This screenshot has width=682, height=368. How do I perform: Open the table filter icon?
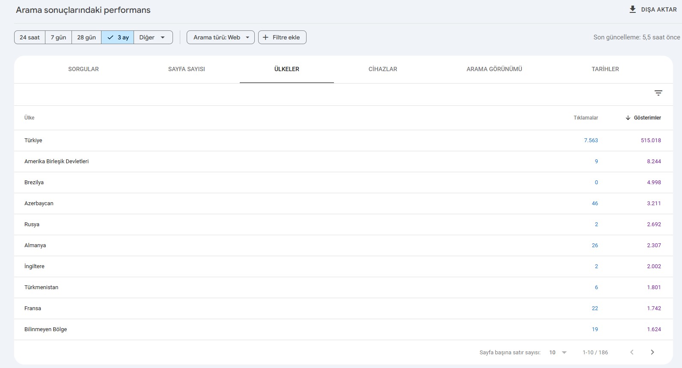[658, 93]
